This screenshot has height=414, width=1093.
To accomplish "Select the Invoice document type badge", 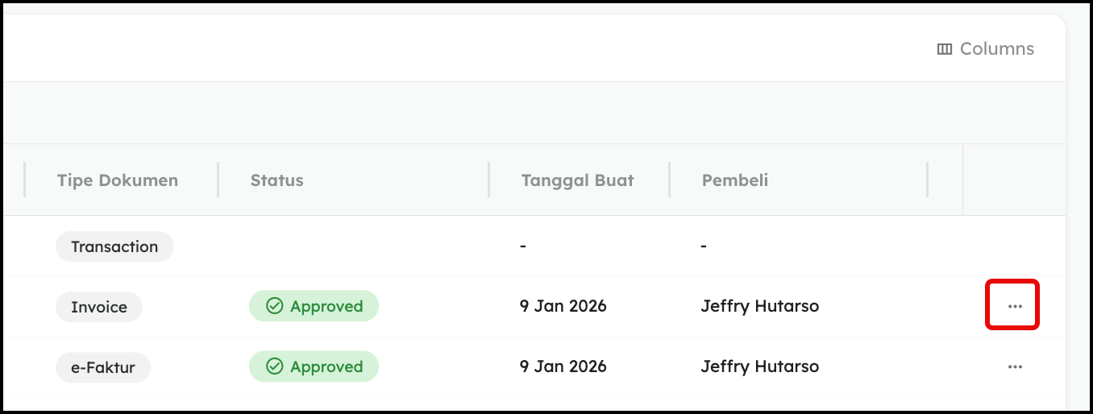I will (x=99, y=307).
